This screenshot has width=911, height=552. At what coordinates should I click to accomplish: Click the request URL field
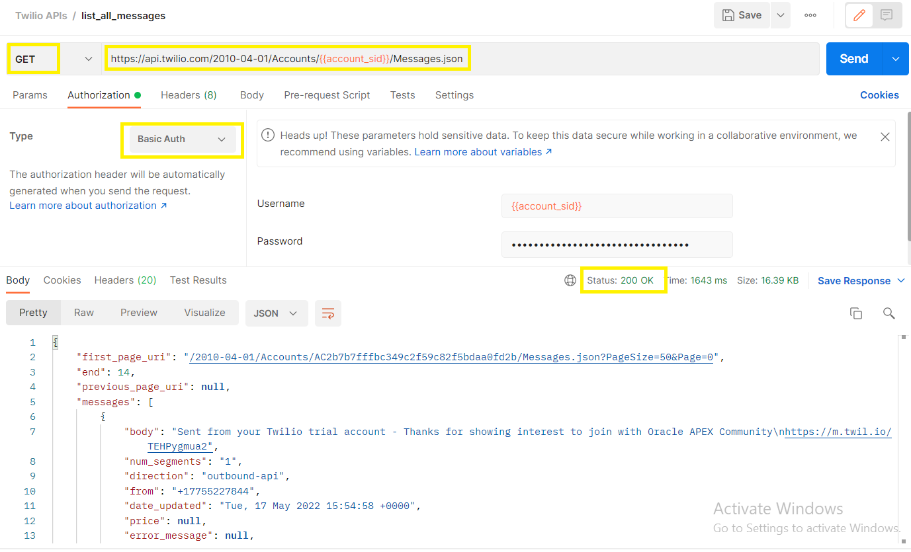[x=460, y=59]
